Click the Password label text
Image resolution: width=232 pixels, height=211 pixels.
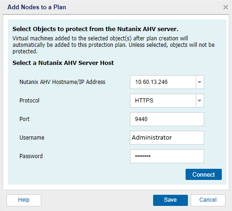pos(31,156)
